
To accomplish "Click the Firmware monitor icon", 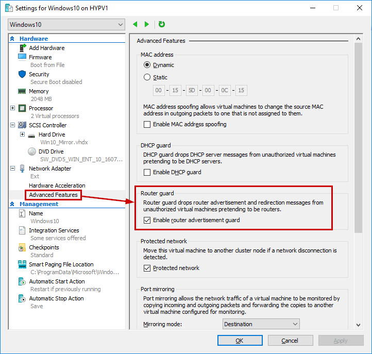I will pos(22,57).
